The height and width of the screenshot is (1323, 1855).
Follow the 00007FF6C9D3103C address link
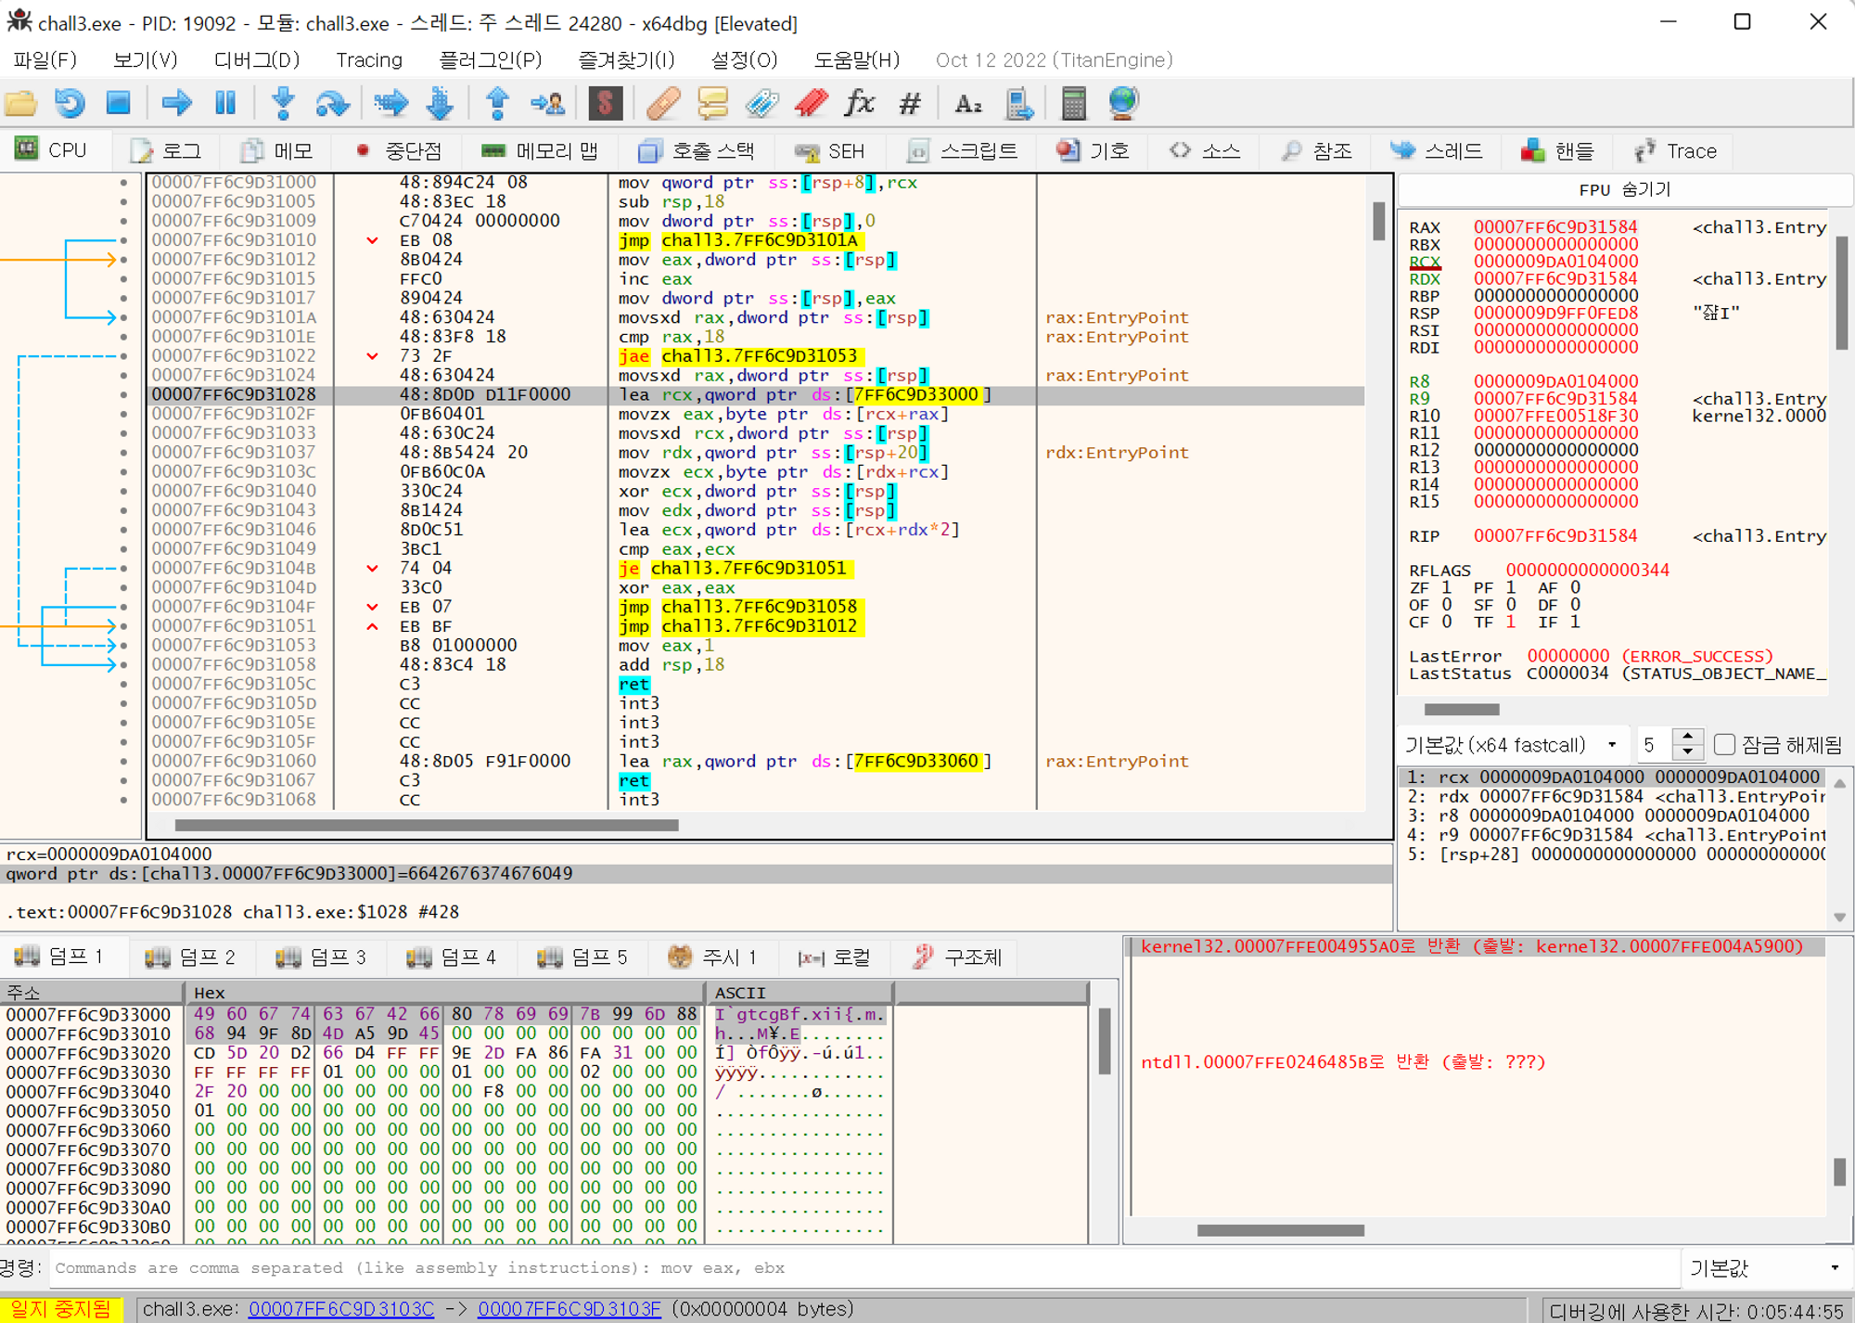[341, 1309]
